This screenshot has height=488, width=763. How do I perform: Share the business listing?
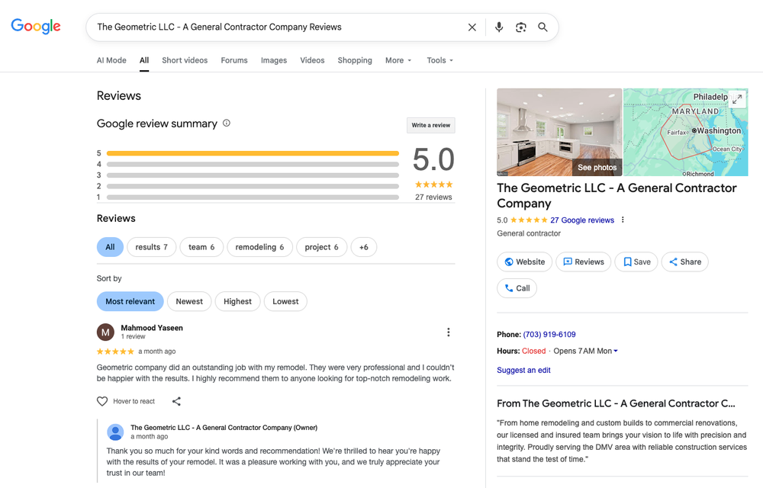tap(684, 262)
